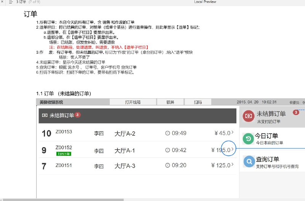Click the green today's orders icon

(249, 139)
